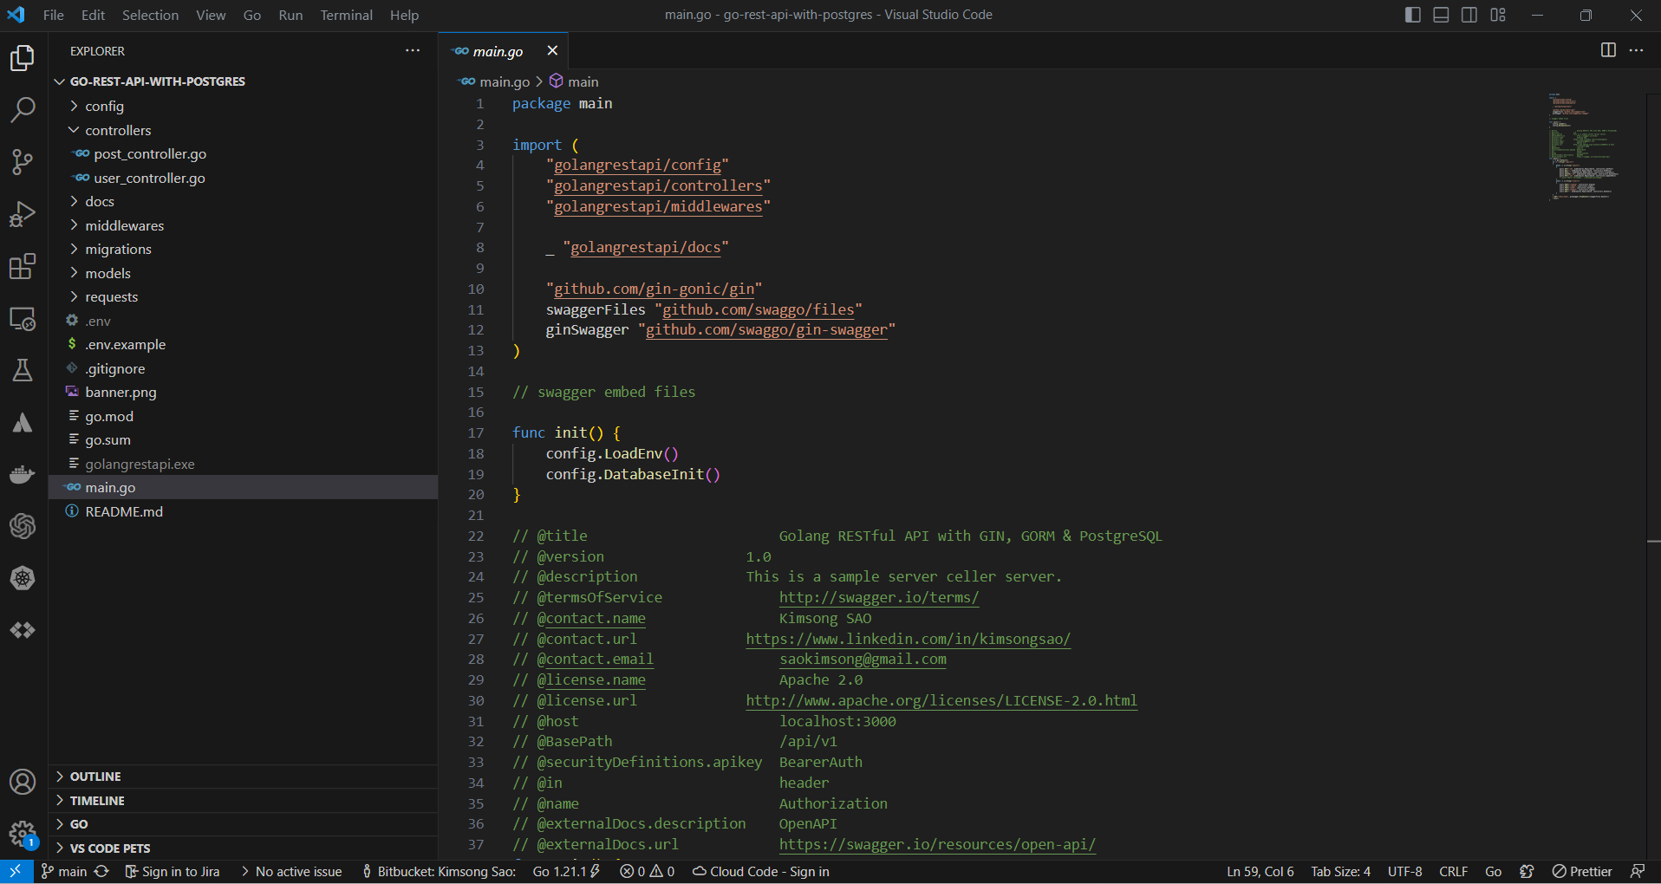Open the Explorer view in activity bar

[23, 58]
